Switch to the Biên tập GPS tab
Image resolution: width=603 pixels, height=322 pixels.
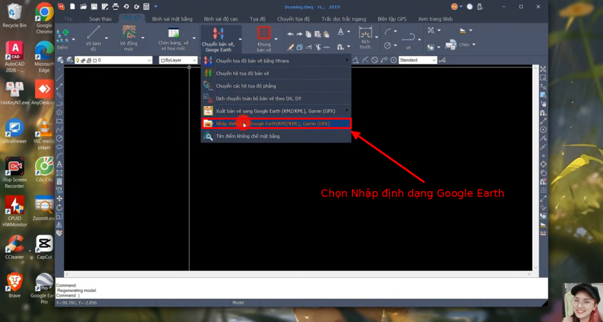point(392,19)
